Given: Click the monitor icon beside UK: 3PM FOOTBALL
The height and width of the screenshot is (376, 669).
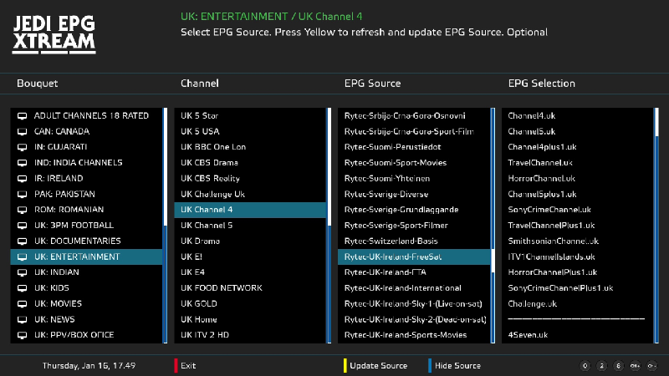Looking at the screenshot, I should point(23,226).
